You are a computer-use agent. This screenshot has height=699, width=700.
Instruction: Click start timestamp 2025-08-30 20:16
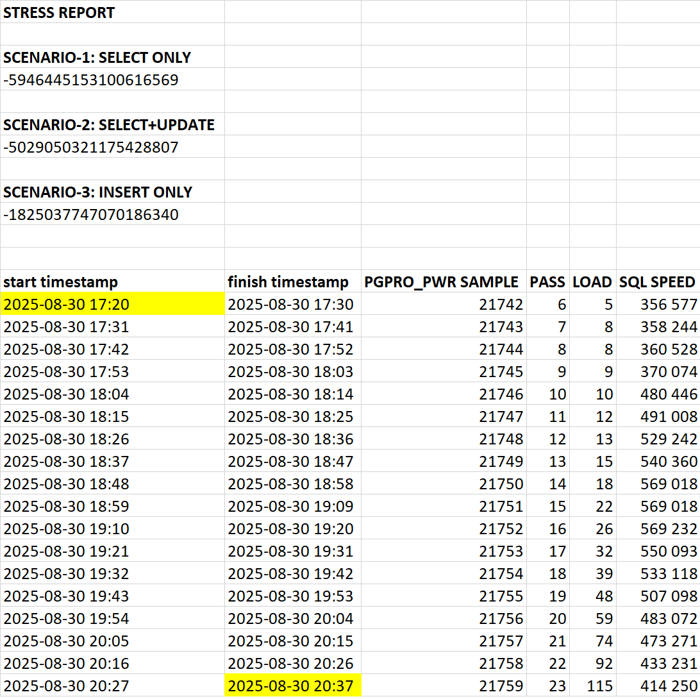(112, 663)
